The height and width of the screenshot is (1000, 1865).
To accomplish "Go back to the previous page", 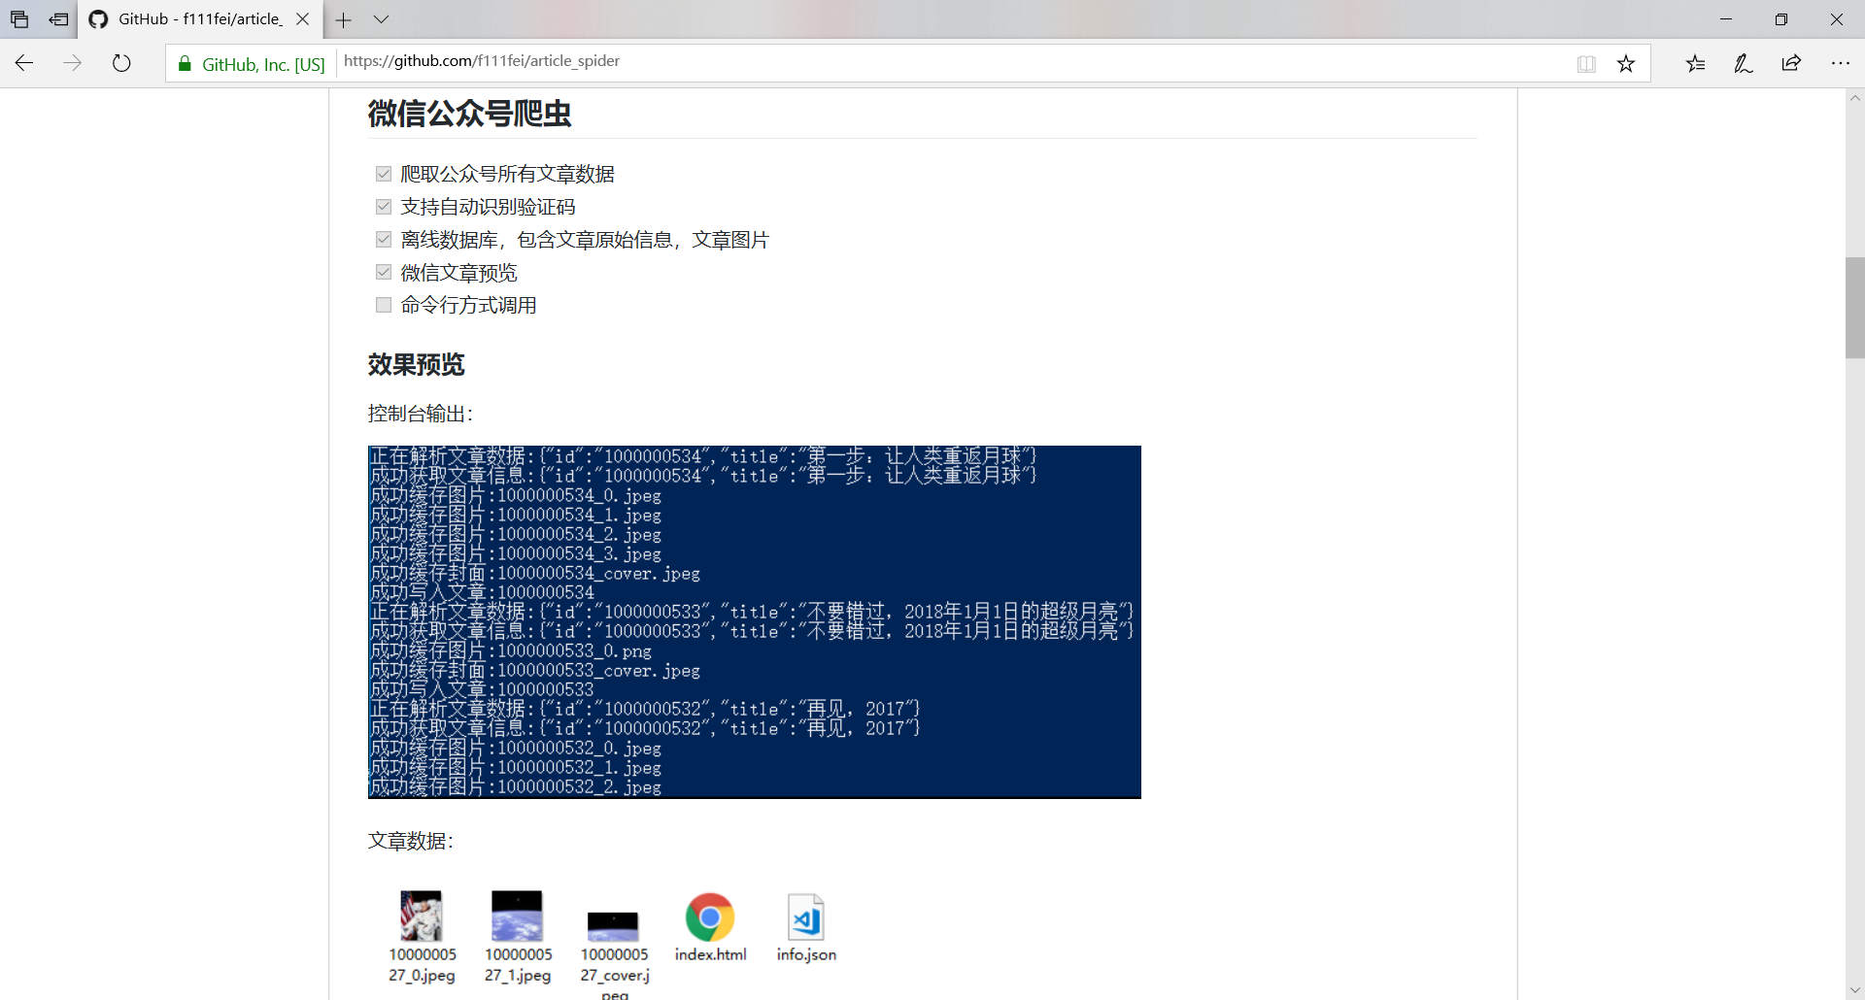I will pos(24,63).
